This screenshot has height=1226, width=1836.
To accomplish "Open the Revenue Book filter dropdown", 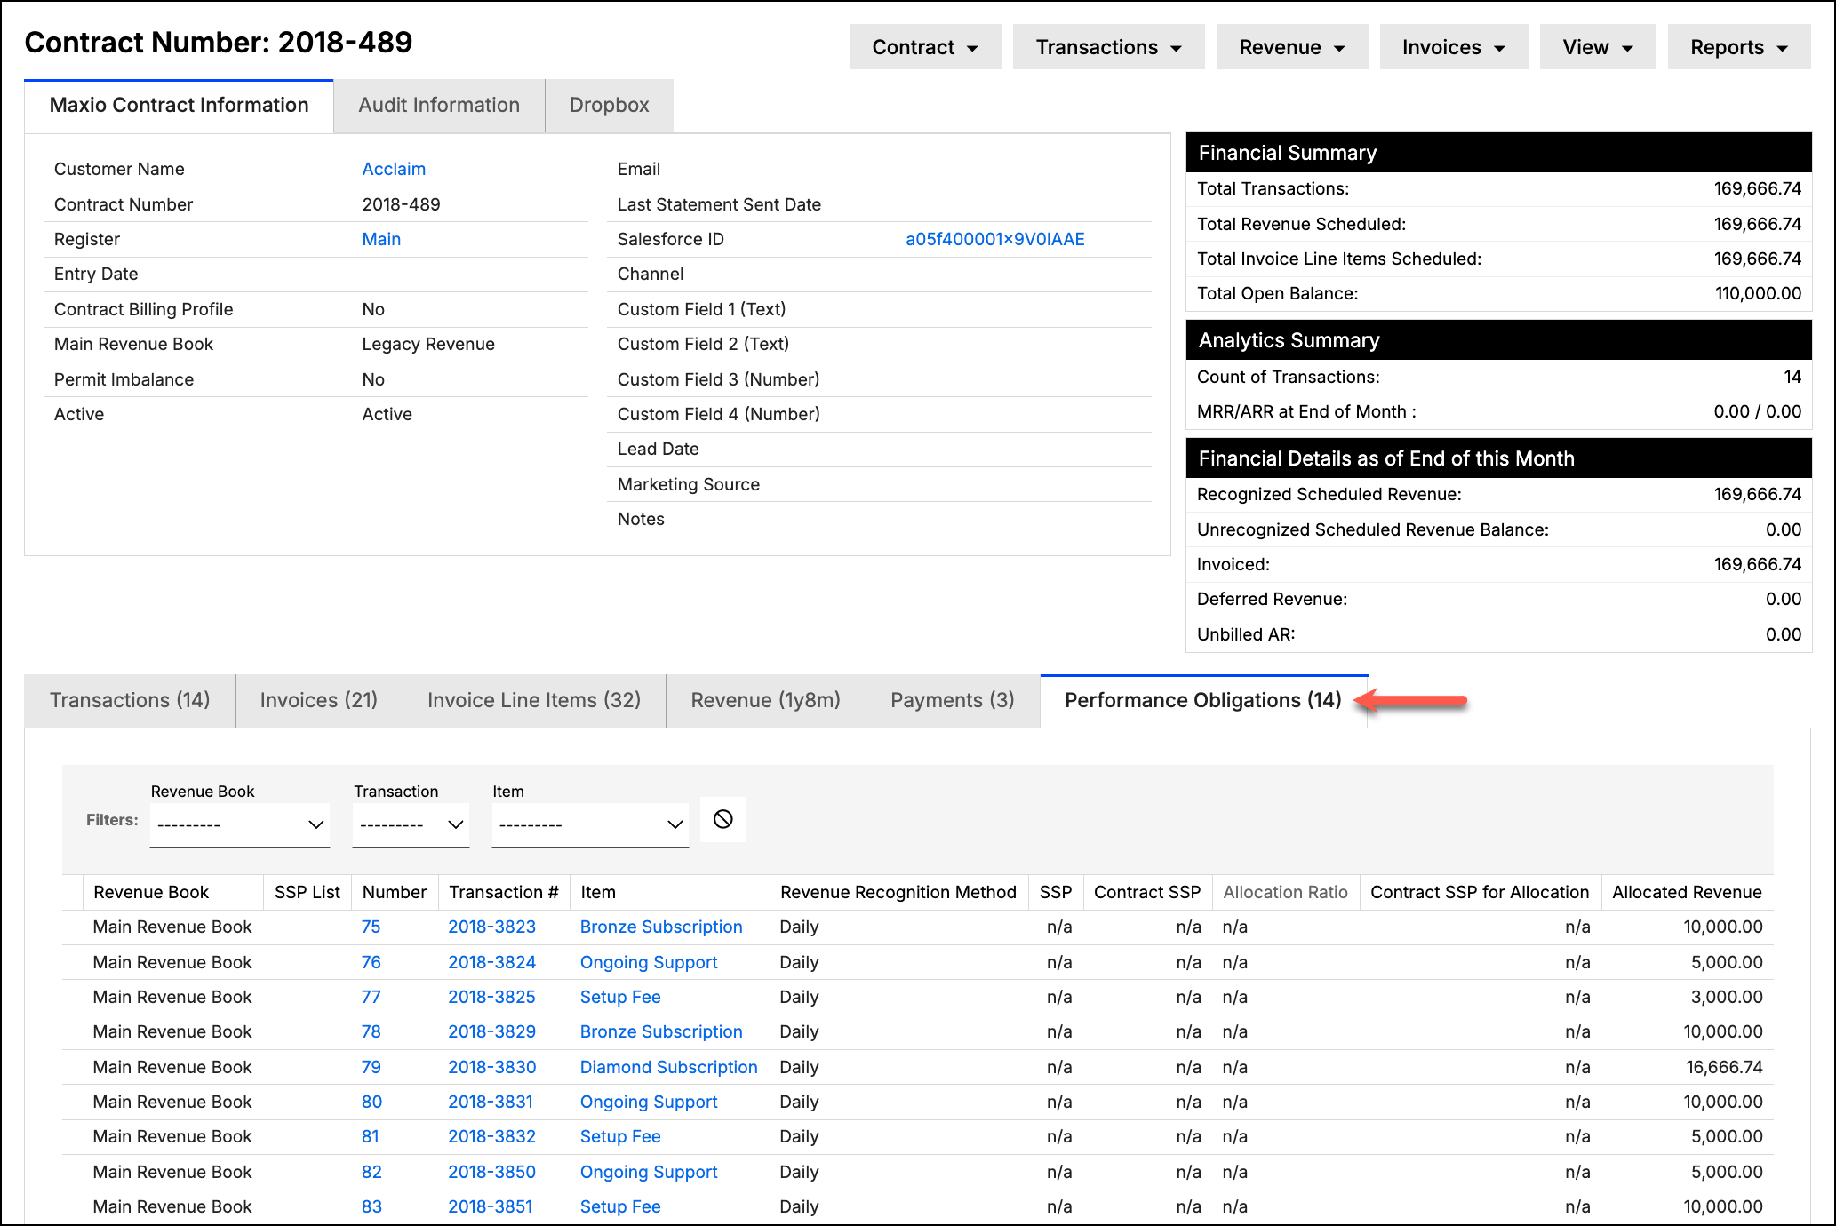I will [x=240, y=824].
